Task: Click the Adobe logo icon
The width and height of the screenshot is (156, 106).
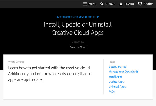Action: pyautogui.click(x=140, y=4)
